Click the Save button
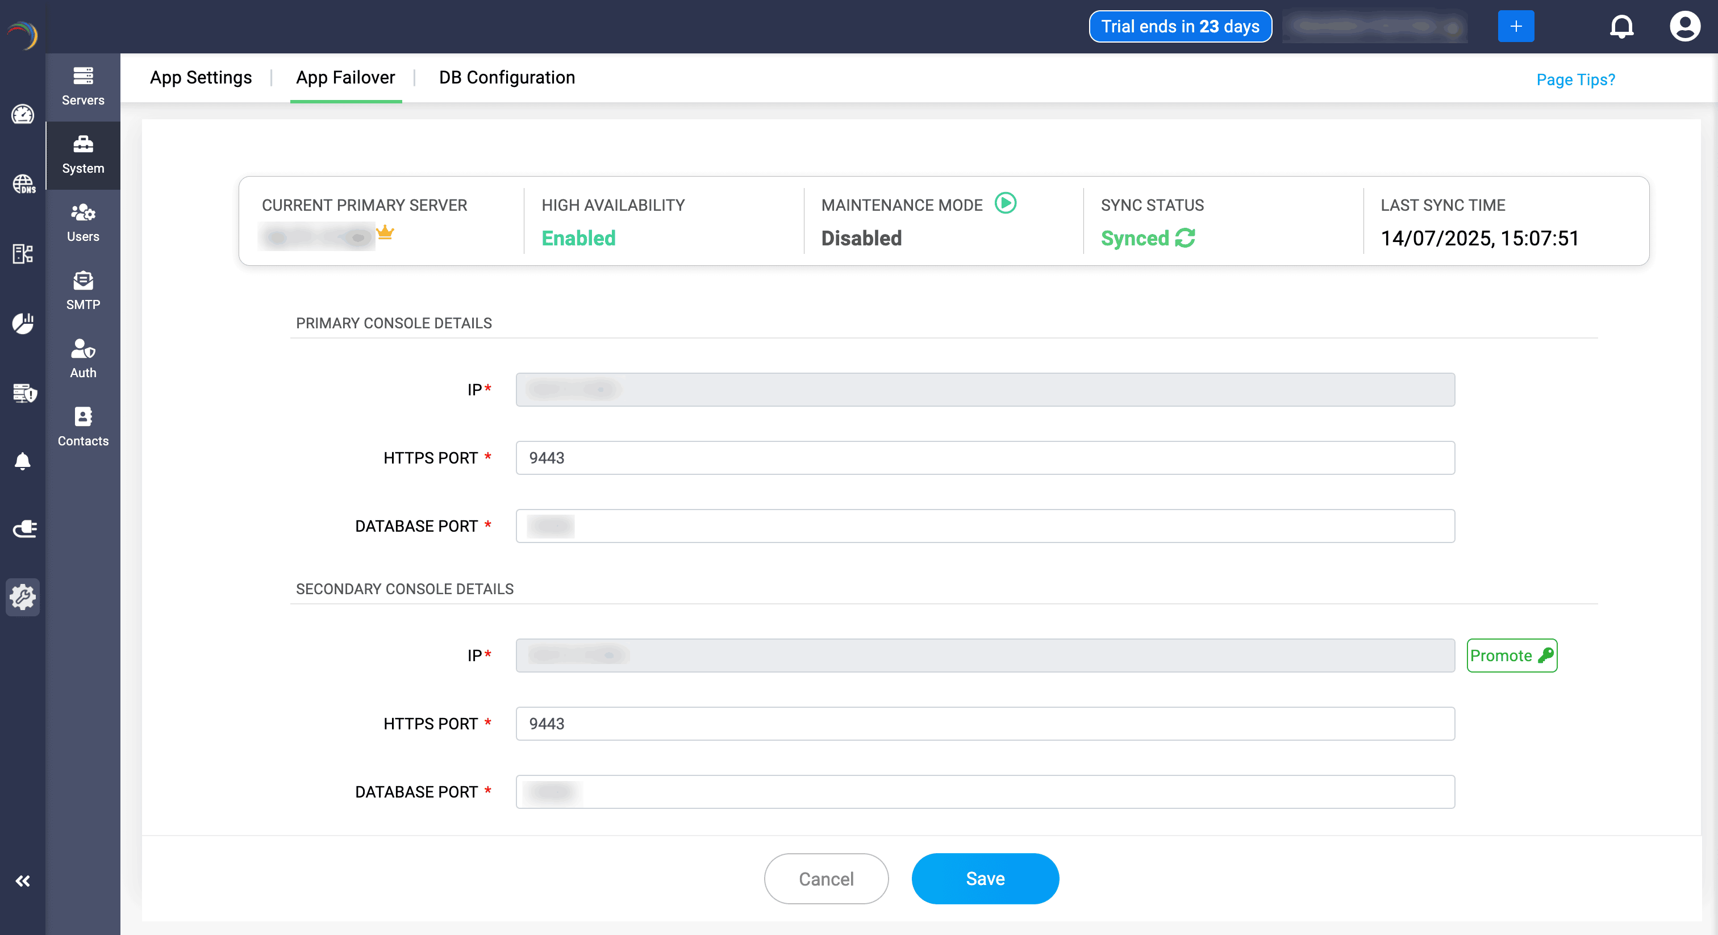The width and height of the screenshot is (1718, 935). coord(985,878)
